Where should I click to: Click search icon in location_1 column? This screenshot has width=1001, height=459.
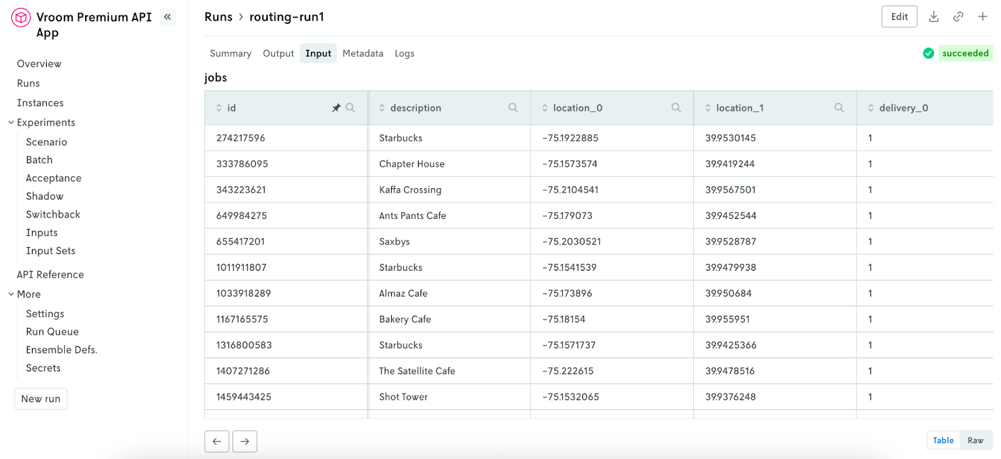pyautogui.click(x=839, y=108)
